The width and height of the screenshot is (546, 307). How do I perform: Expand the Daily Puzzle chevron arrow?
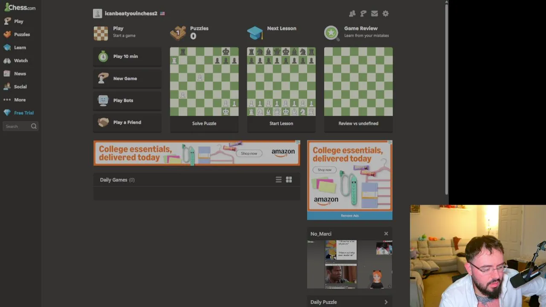(x=386, y=302)
